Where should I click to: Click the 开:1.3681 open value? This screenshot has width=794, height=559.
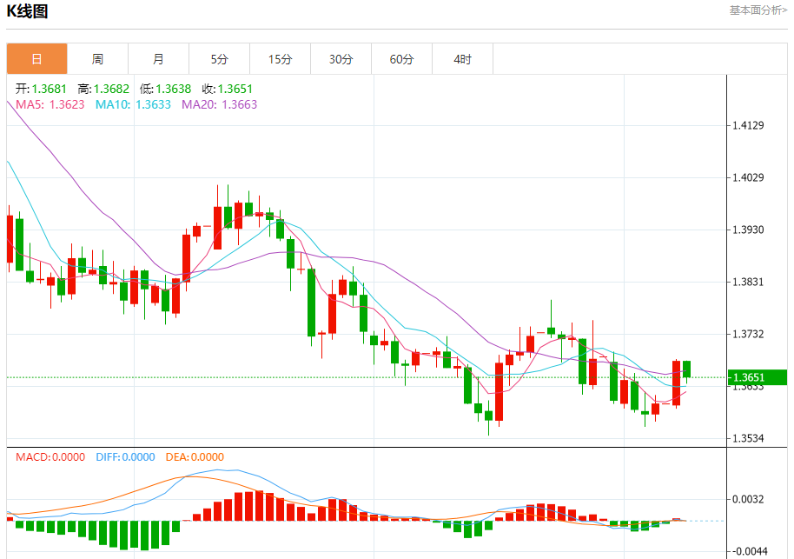click(41, 90)
